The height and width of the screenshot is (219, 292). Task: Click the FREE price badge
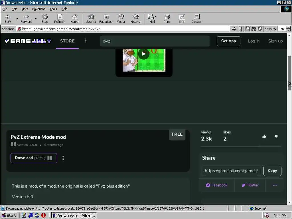coord(177,134)
